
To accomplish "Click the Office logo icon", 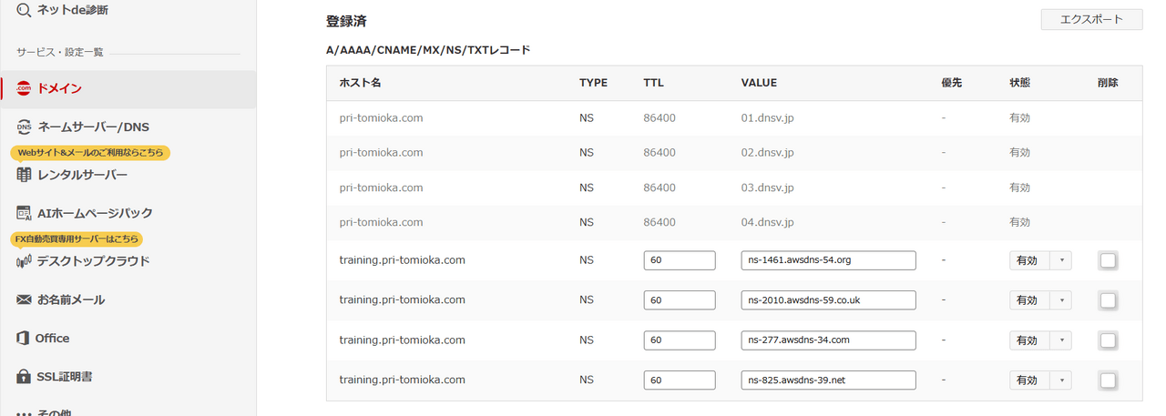I will 24,338.
